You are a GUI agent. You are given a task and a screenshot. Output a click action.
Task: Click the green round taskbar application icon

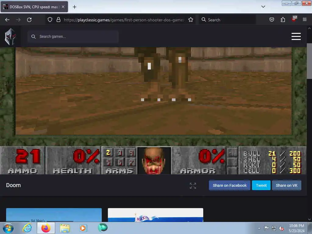(103, 228)
